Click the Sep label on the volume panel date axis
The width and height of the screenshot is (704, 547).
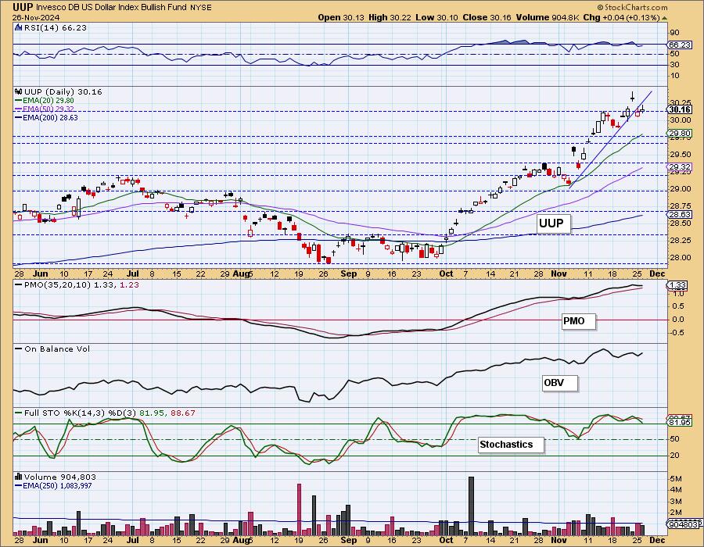coord(348,540)
